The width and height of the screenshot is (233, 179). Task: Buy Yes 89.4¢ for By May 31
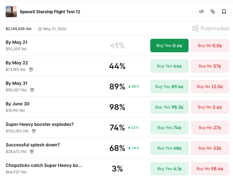[x=169, y=87]
